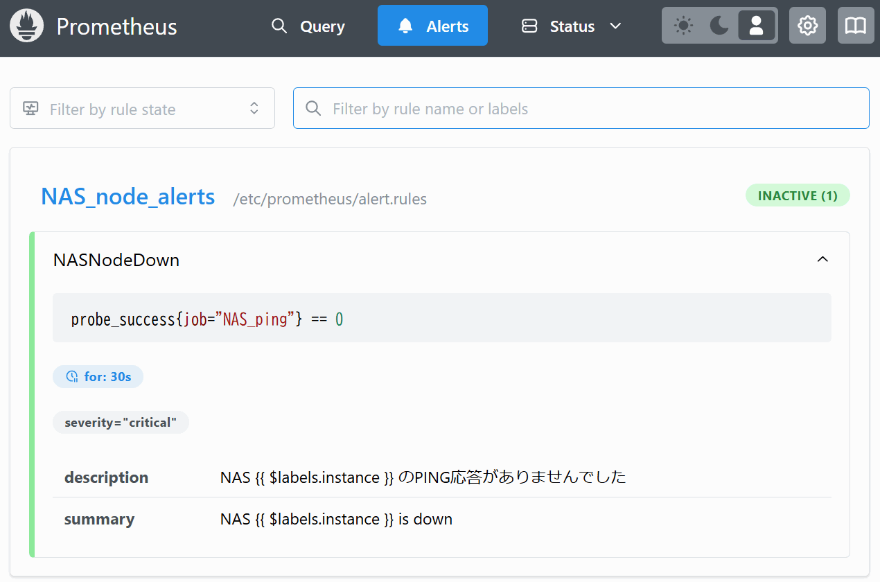Screen dimensions: 880x582
Task: Click the Prometheus title text in header
Action: [117, 26]
